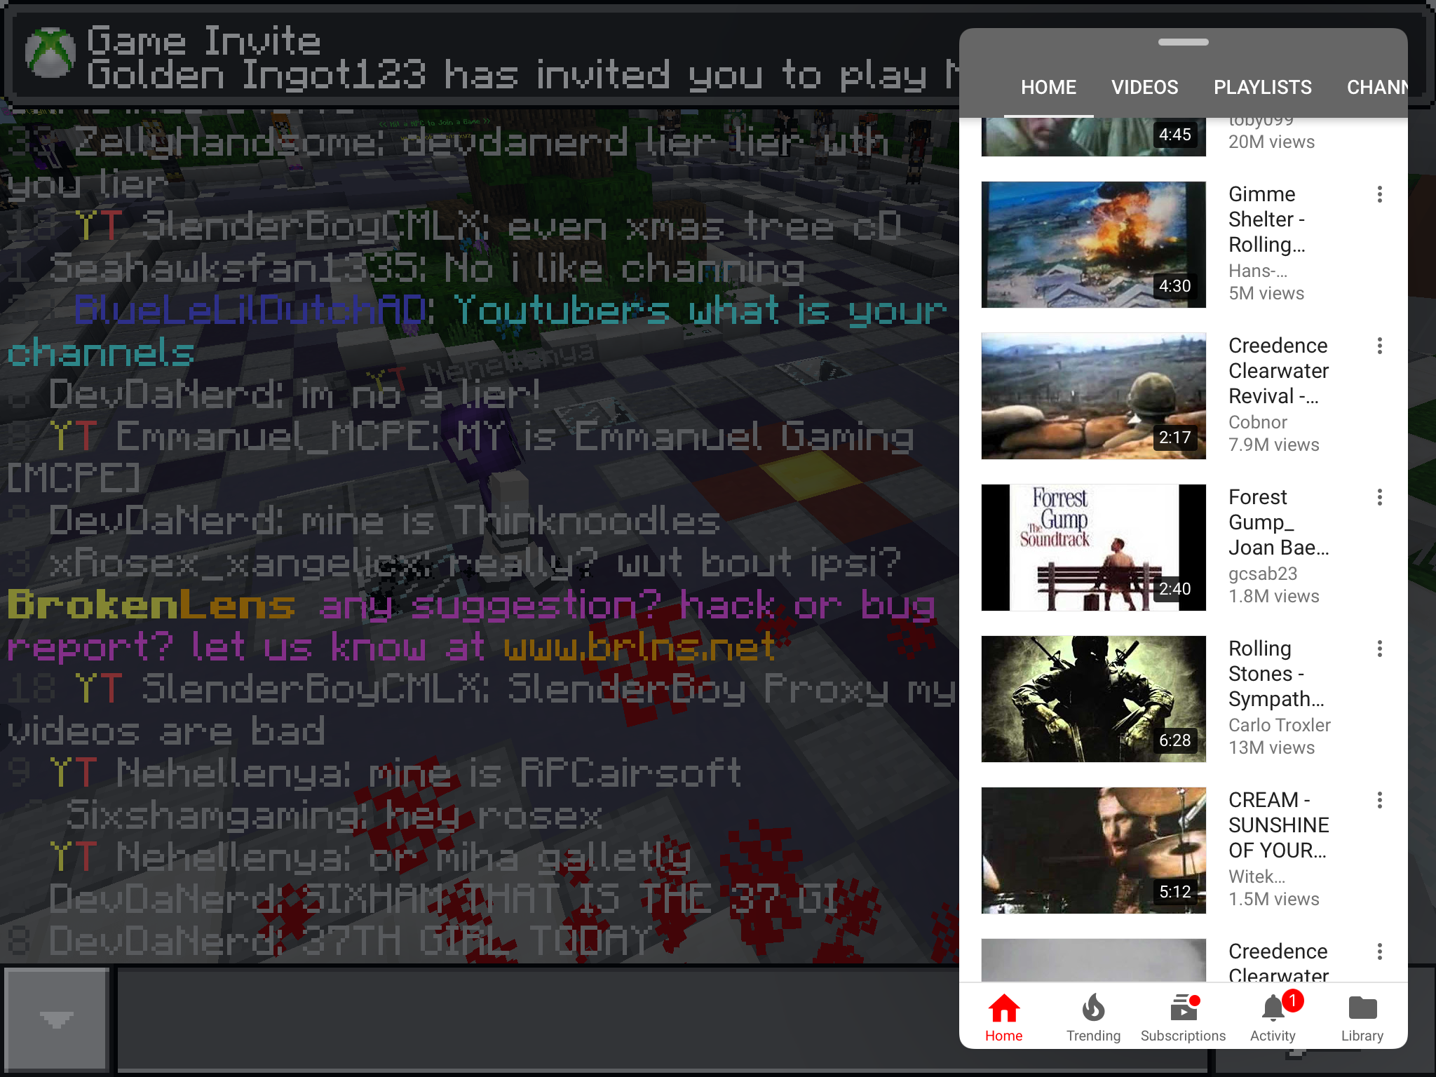The width and height of the screenshot is (1436, 1077).
Task: Open Activity bell with notification badge
Action: pyautogui.click(x=1273, y=1017)
